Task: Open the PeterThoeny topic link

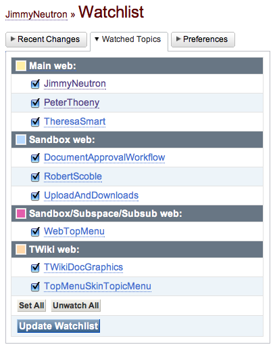Action: pos(72,103)
